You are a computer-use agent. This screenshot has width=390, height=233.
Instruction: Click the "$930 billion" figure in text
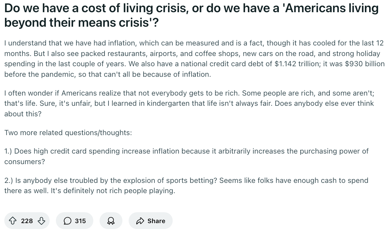point(365,64)
